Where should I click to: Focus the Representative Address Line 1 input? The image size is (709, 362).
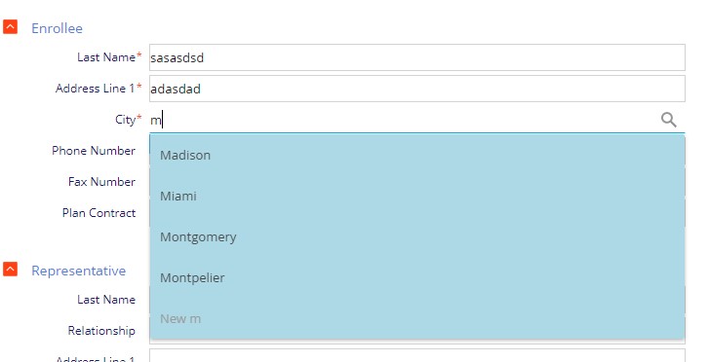tap(416, 356)
